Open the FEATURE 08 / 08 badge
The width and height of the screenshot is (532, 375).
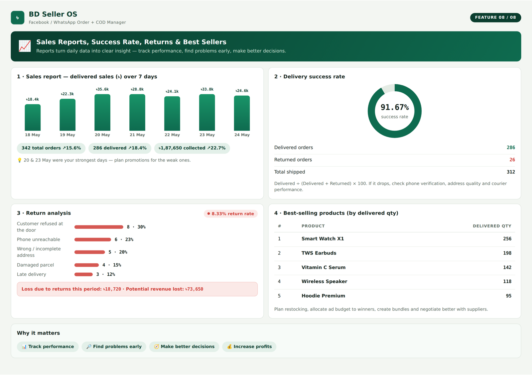(x=495, y=18)
